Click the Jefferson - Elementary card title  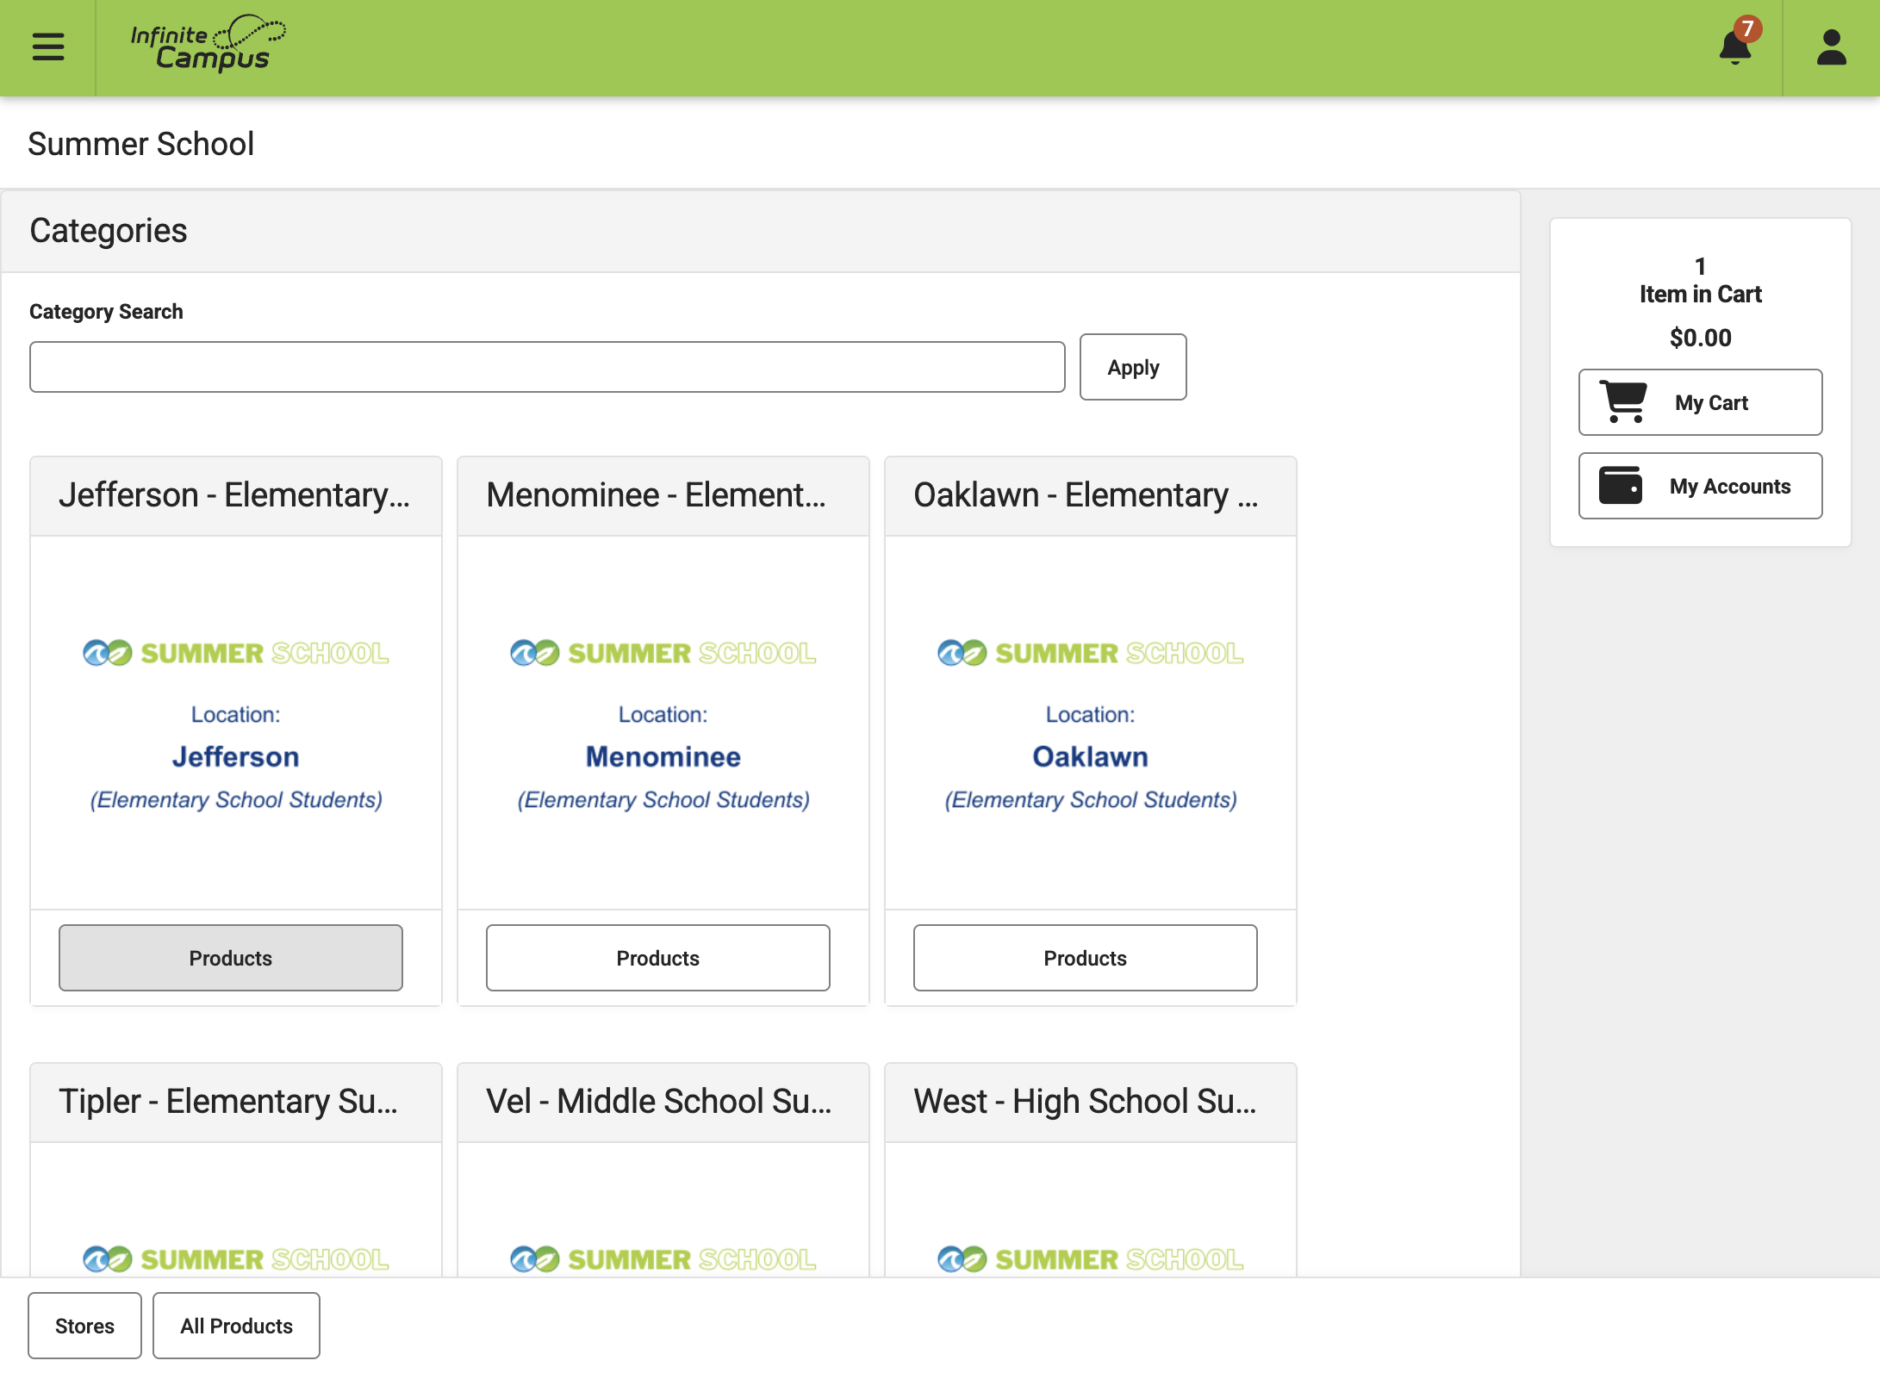[234, 495]
